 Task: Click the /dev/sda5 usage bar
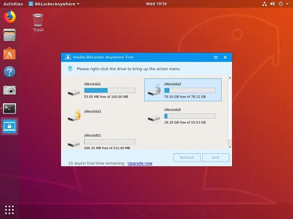click(x=190, y=116)
